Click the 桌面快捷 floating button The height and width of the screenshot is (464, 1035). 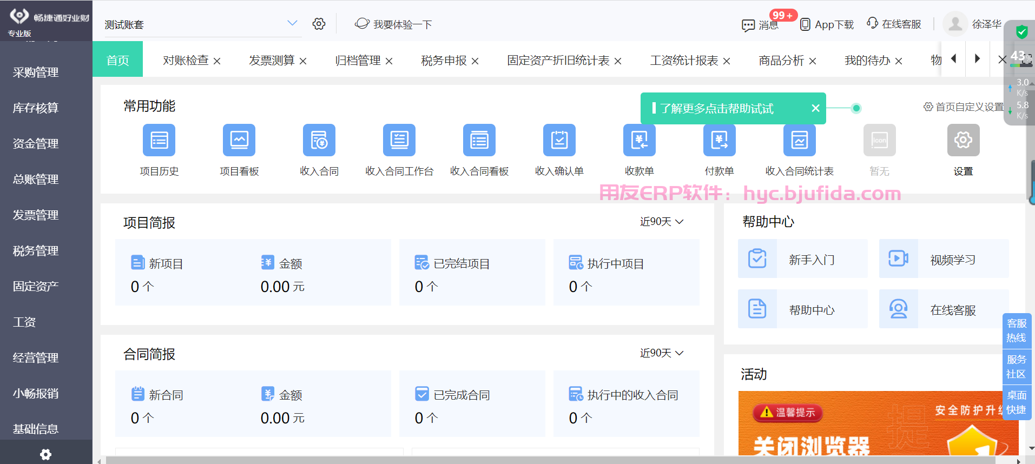(1017, 402)
